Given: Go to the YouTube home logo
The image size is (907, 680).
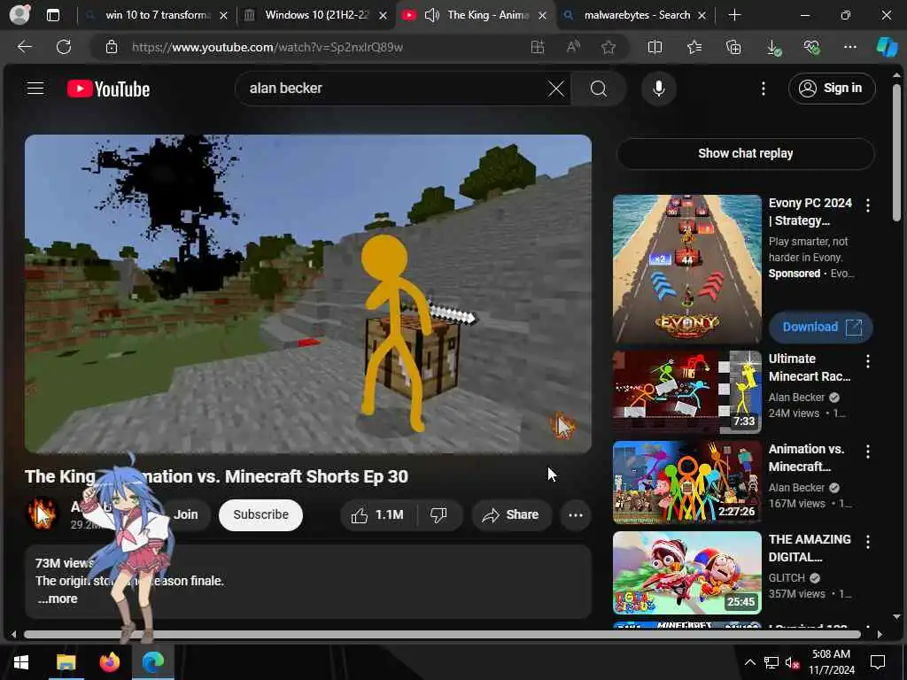Looking at the screenshot, I should tap(109, 89).
